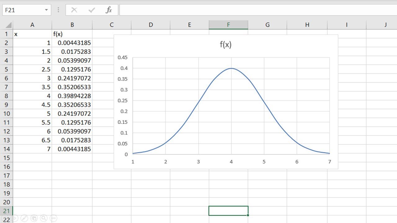Click the Insert Function fx icon
The image size is (397, 223).
[x=109, y=10]
